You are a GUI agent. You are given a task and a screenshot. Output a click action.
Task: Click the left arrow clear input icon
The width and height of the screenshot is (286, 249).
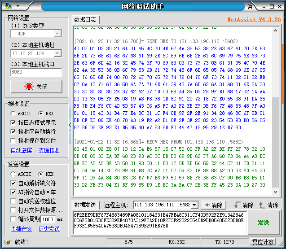point(207,205)
